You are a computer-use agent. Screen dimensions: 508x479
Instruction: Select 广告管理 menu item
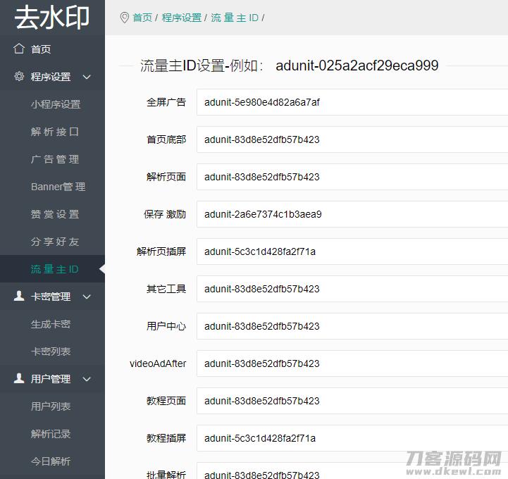55,159
